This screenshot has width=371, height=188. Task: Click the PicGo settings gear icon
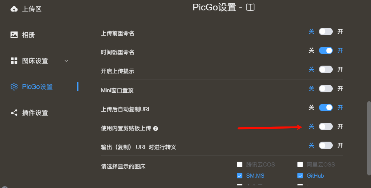[14, 87]
